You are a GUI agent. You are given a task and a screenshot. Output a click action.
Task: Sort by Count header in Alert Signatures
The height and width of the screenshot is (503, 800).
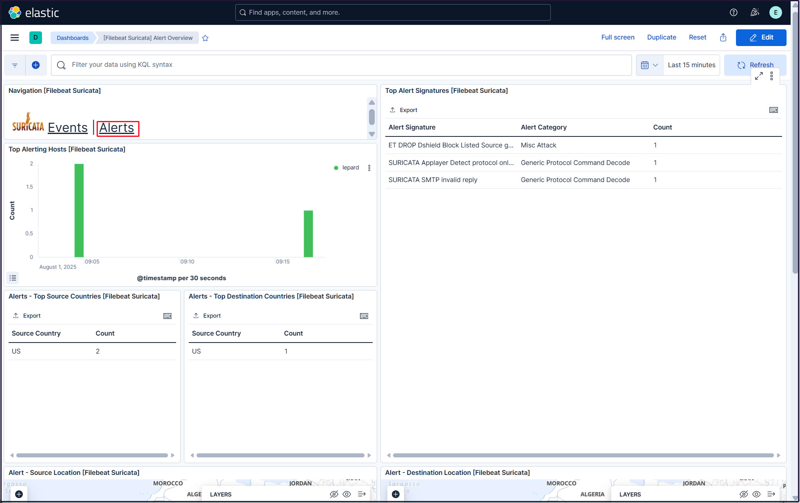coord(662,127)
